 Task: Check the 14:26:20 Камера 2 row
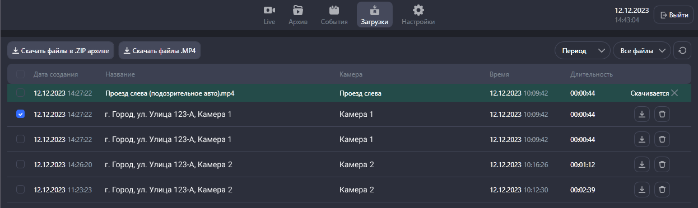(21, 164)
